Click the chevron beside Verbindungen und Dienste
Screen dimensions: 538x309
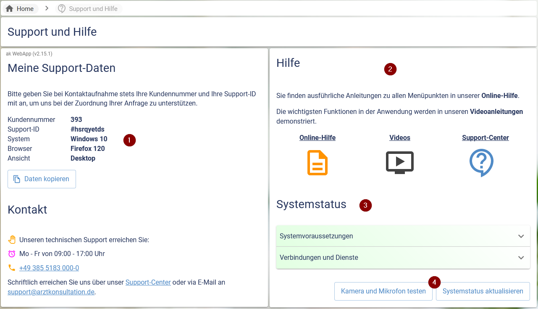(x=521, y=258)
